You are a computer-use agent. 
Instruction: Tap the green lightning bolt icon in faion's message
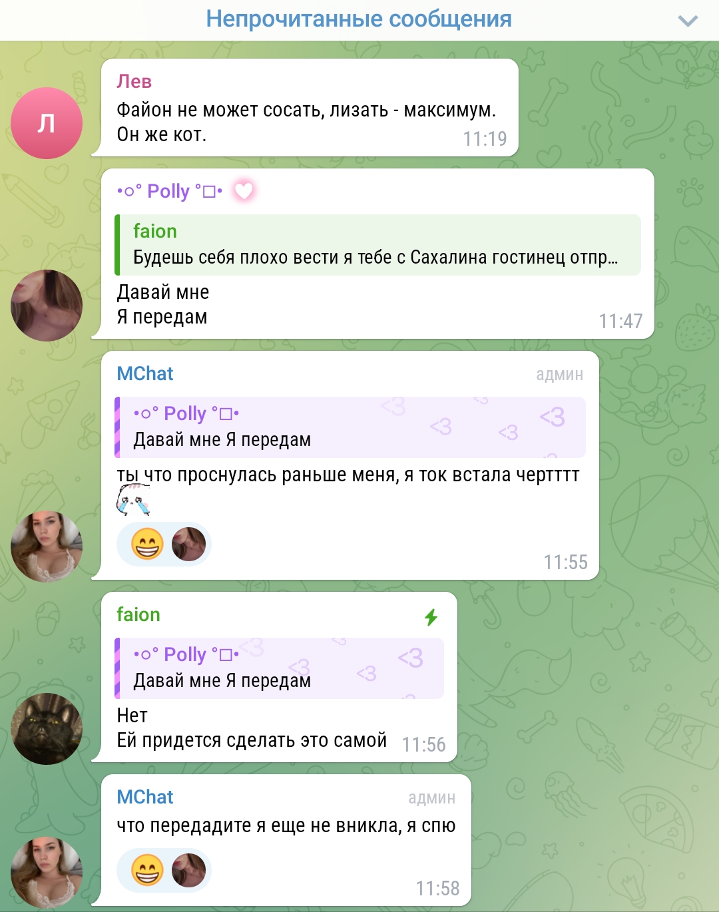(x=431, y=617)
